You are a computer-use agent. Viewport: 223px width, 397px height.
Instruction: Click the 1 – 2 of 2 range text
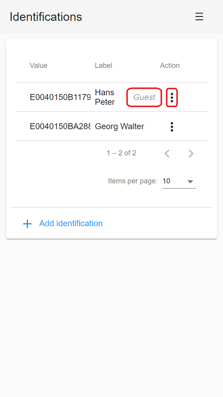(121, 153)
